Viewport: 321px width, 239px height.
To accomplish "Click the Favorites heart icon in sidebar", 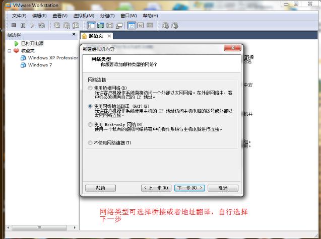I will (16, 50).
